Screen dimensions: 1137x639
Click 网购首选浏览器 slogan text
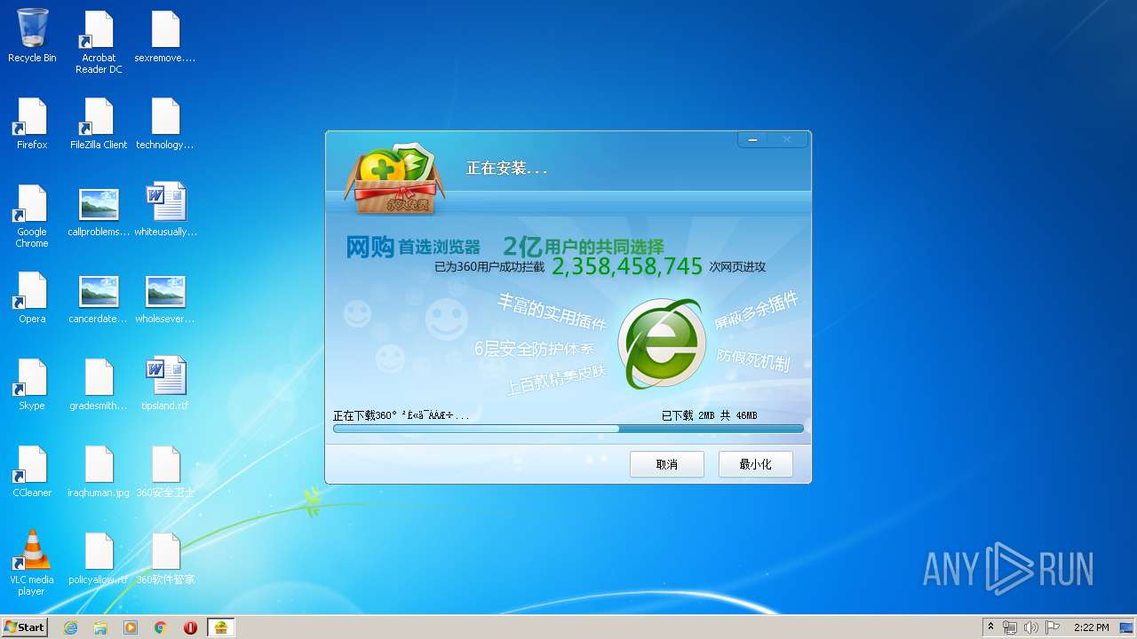coord(413,247)
